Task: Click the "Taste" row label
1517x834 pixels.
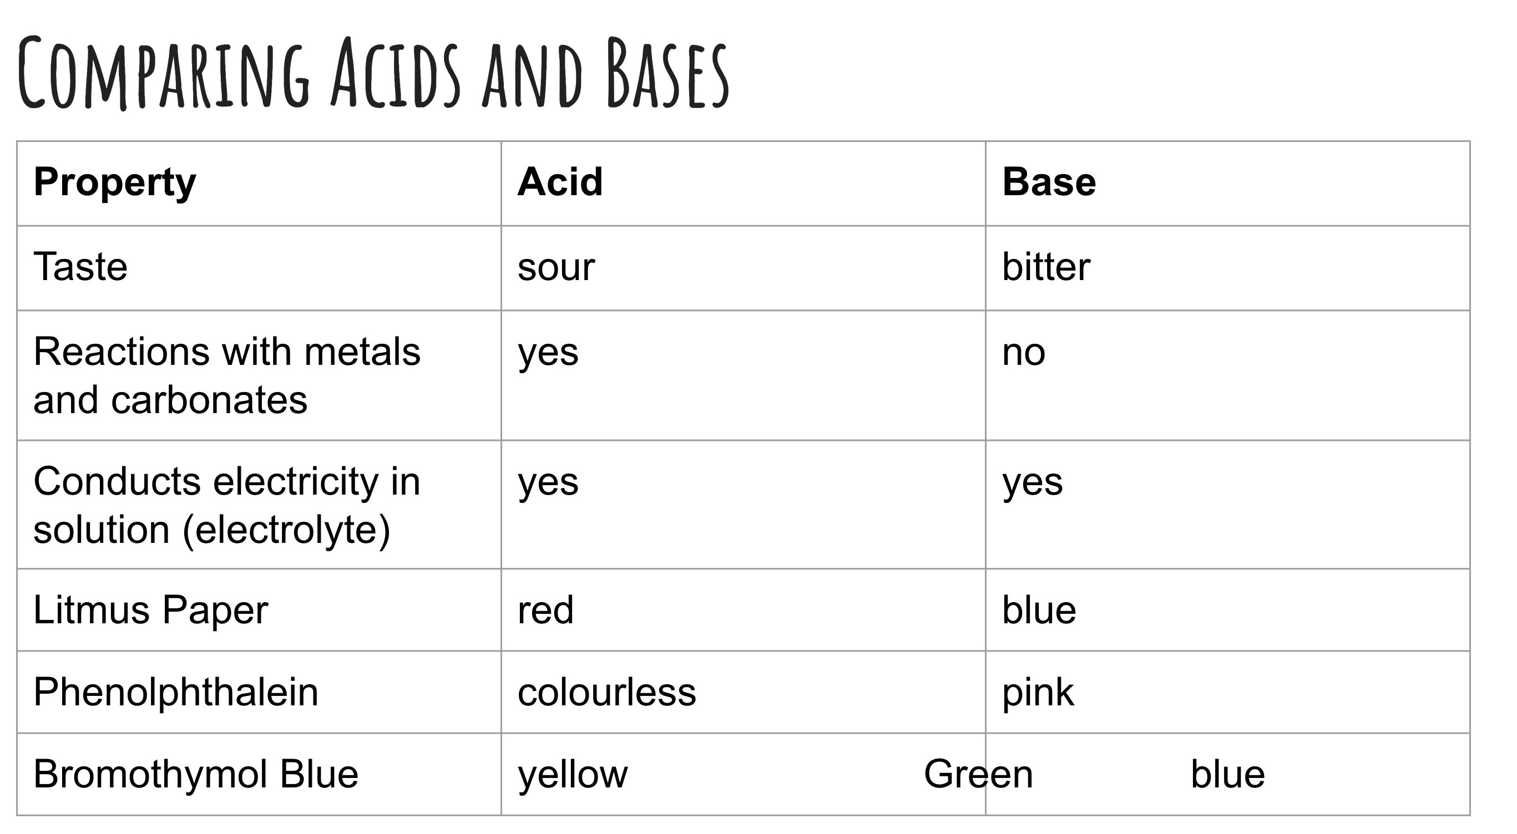Action: point(80,267)
